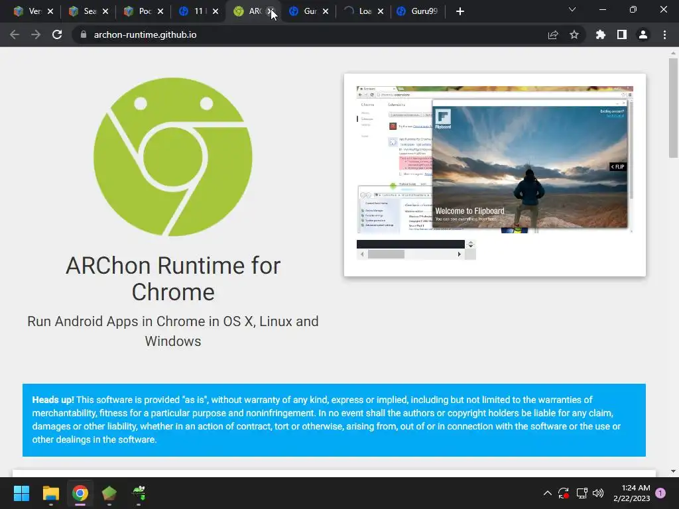Open the network display tray icon

pos(582,493)
